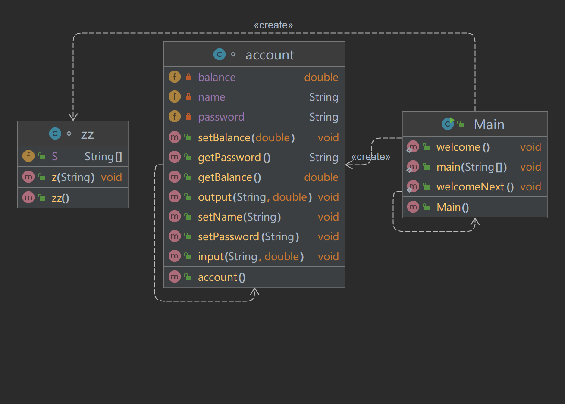Screen dimensions: 565x404
Task: Click the method icon next to output
Action: click(174, 196)
